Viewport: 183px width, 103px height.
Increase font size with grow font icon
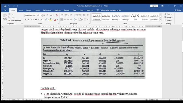point(44,15)
